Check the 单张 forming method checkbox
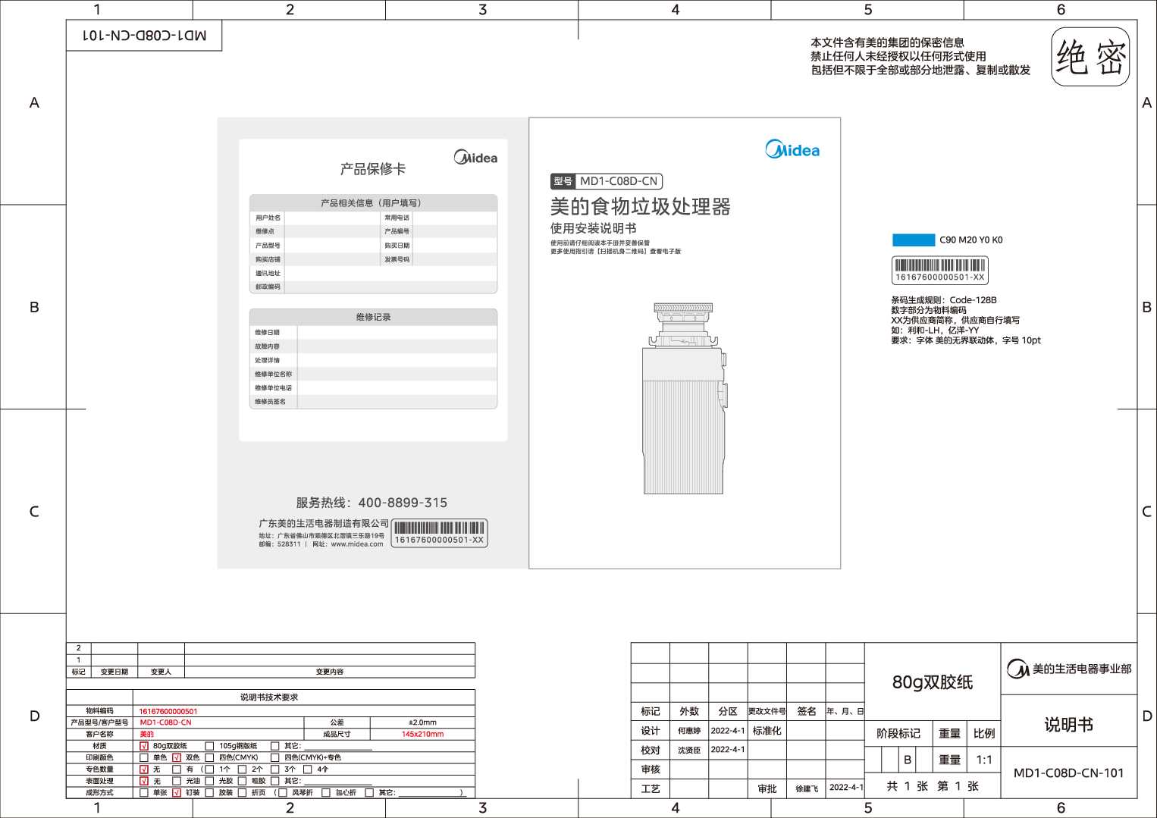Screen dimensions: 1157x818 click(x=144, y=792)
